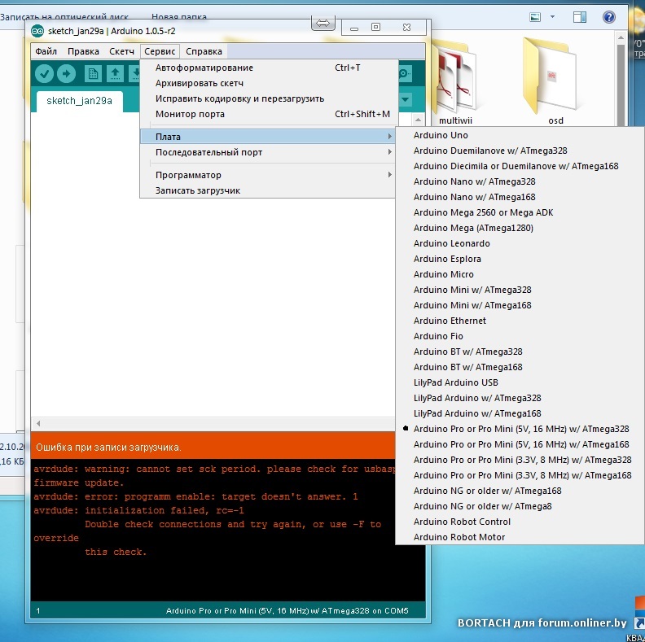Choose Записать загрузчик from Сервис menu

tap(198, 190)
